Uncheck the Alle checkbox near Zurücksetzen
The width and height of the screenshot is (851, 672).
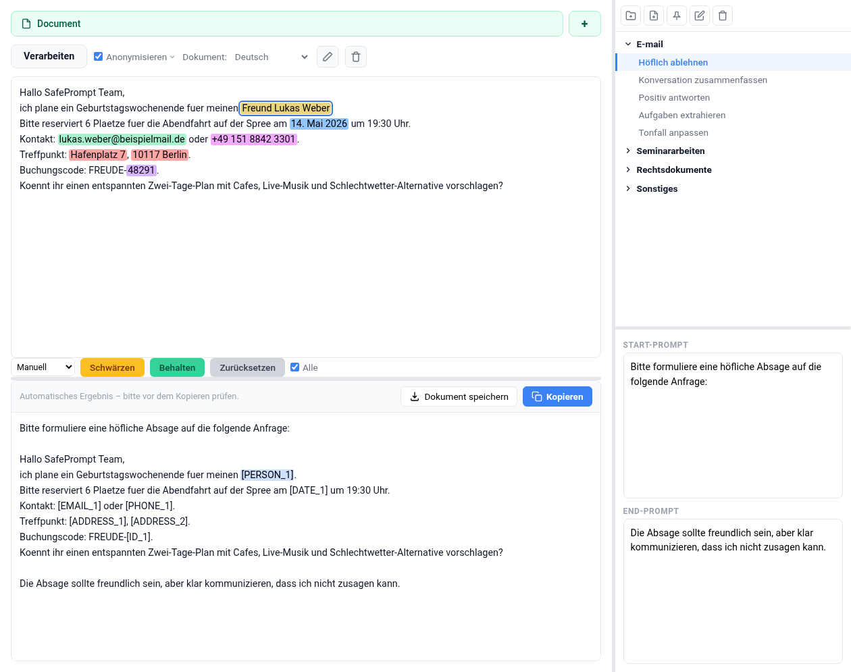(294, 367)
